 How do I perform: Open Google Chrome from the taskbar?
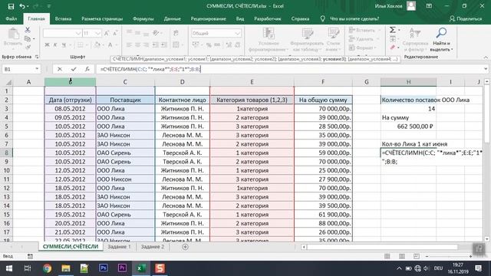pyautogui.click(x=48, y=268)
